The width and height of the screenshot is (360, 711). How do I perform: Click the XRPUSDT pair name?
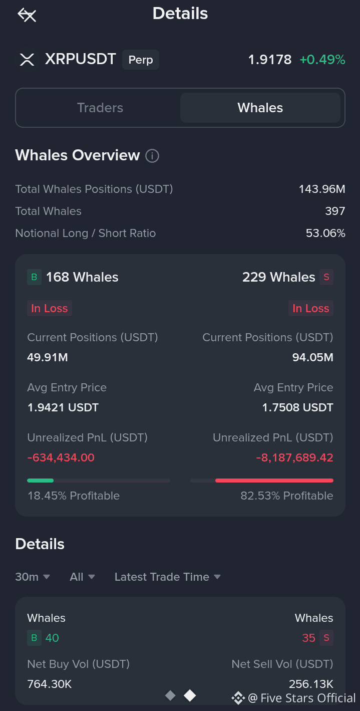pos(81,60)
